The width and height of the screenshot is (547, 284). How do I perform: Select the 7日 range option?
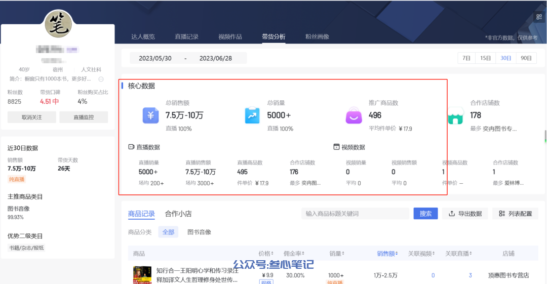coord(466,58)
